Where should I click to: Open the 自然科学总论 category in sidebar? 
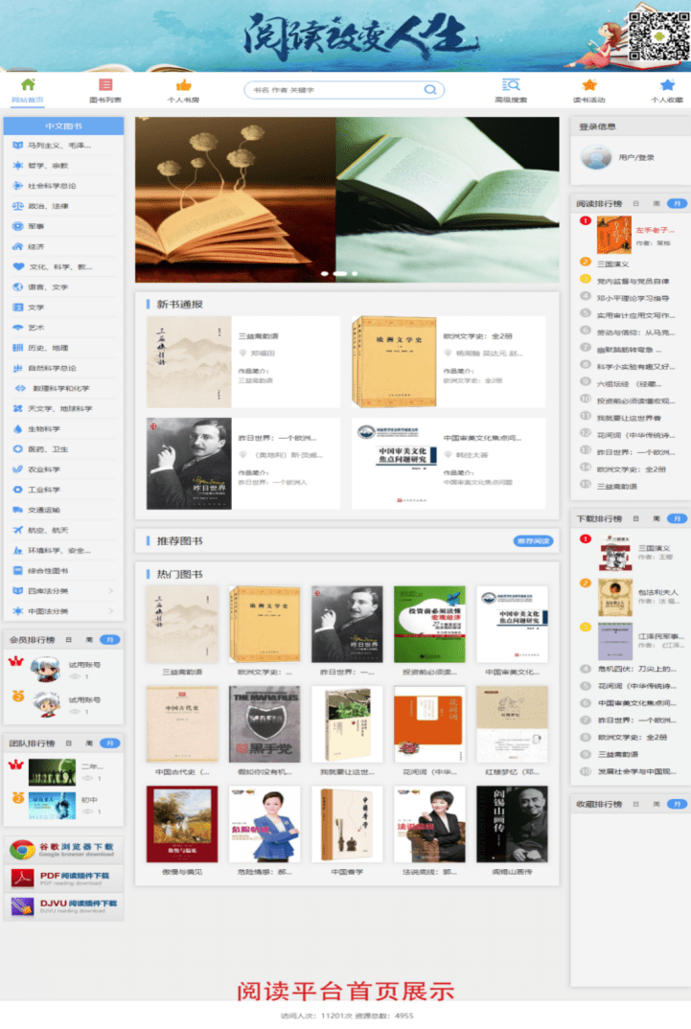pyautogui.click(x=52, y=368)
